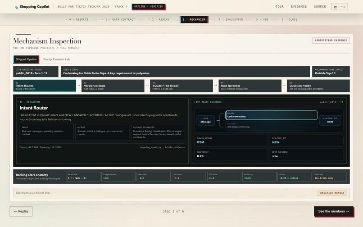Click the Shopping Copilot logo icon
The width and height of the screenshot is (363, 227).
(x=16, y=7)
